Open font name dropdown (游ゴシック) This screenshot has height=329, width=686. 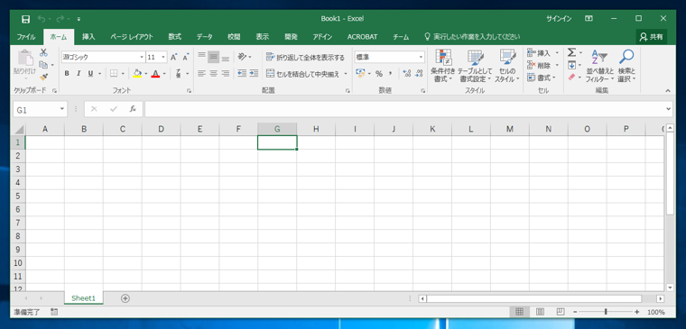(x=142, y=57)
